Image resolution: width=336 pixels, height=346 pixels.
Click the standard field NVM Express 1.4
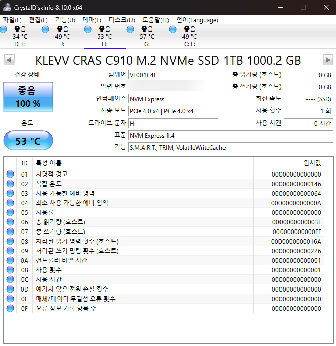(x=231, y=136)
